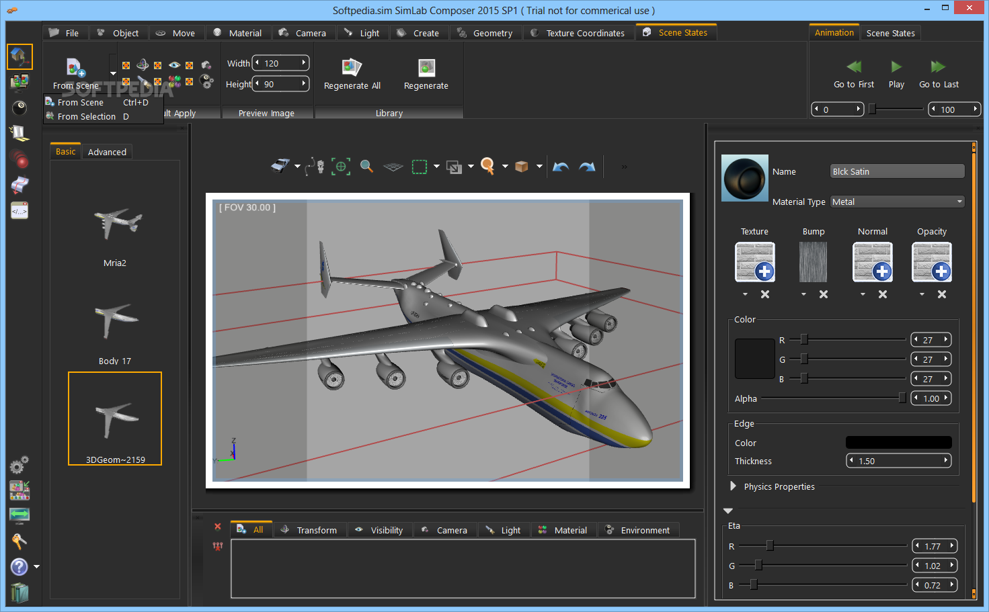The image size is (989, 612).
Task: Add a texture map with the plus thumbnail under Texture
Action: click(755, 262)
